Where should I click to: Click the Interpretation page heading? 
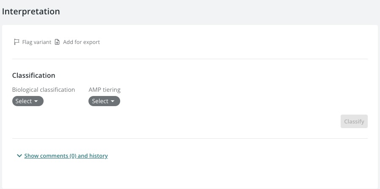31,11
